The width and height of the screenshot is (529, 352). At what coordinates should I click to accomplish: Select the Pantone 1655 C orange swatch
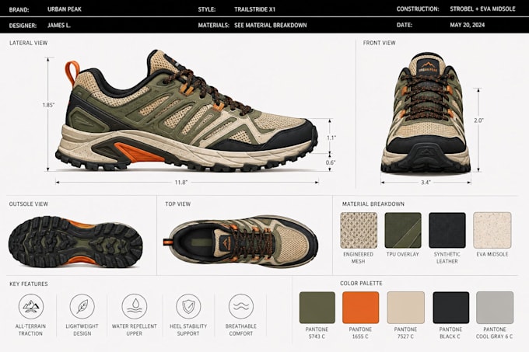[x=361, y=308]
